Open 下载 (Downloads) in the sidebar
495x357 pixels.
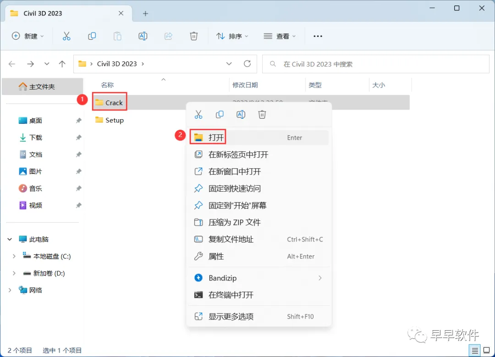[36, 137]
